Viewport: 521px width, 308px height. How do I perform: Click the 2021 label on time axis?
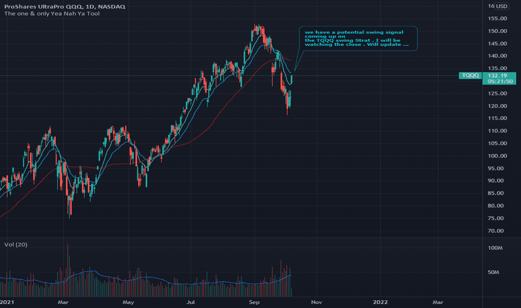click(x=7, y=302)
